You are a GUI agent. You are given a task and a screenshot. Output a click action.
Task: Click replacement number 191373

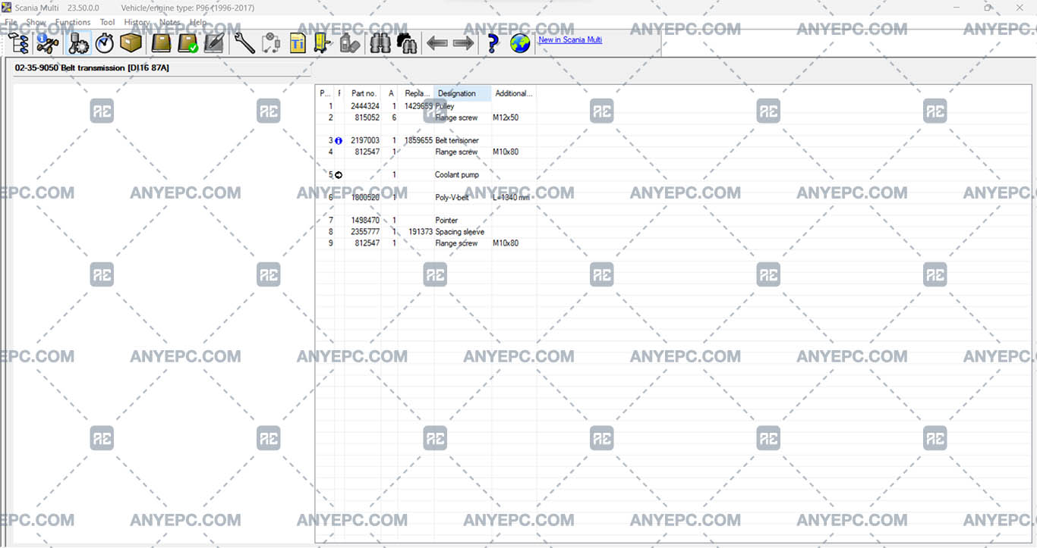click(x=421, y=231)
